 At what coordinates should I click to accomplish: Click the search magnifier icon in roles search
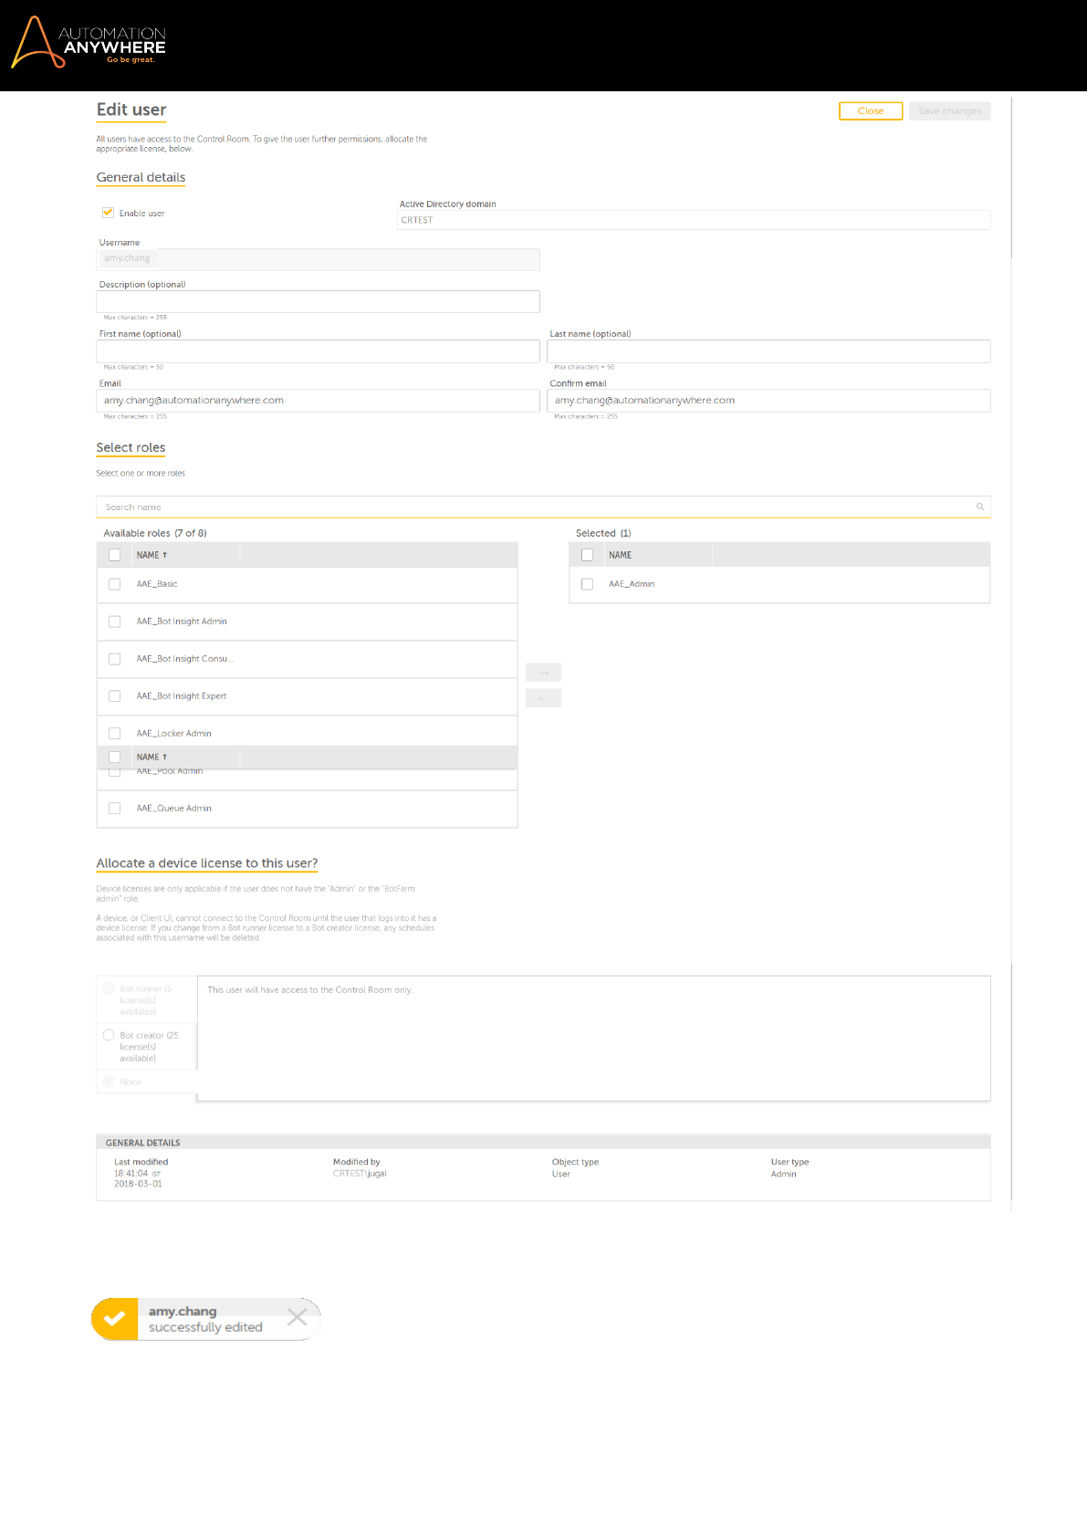click(x=980, y=507)
